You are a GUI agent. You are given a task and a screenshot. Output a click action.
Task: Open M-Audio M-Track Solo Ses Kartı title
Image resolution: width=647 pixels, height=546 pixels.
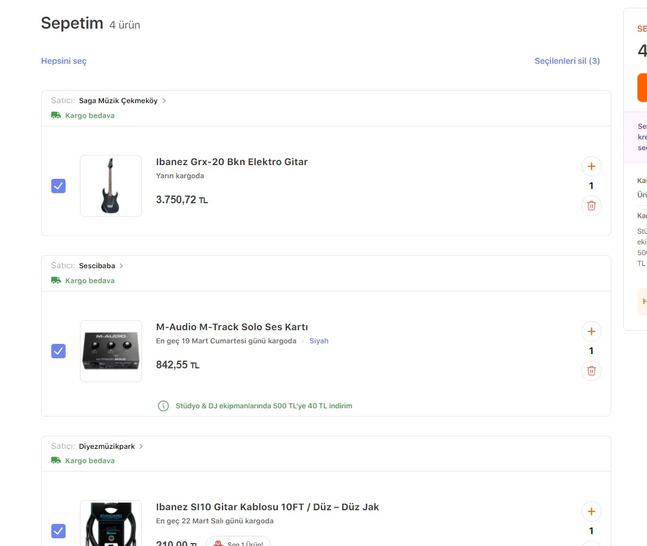coord(231,327)
